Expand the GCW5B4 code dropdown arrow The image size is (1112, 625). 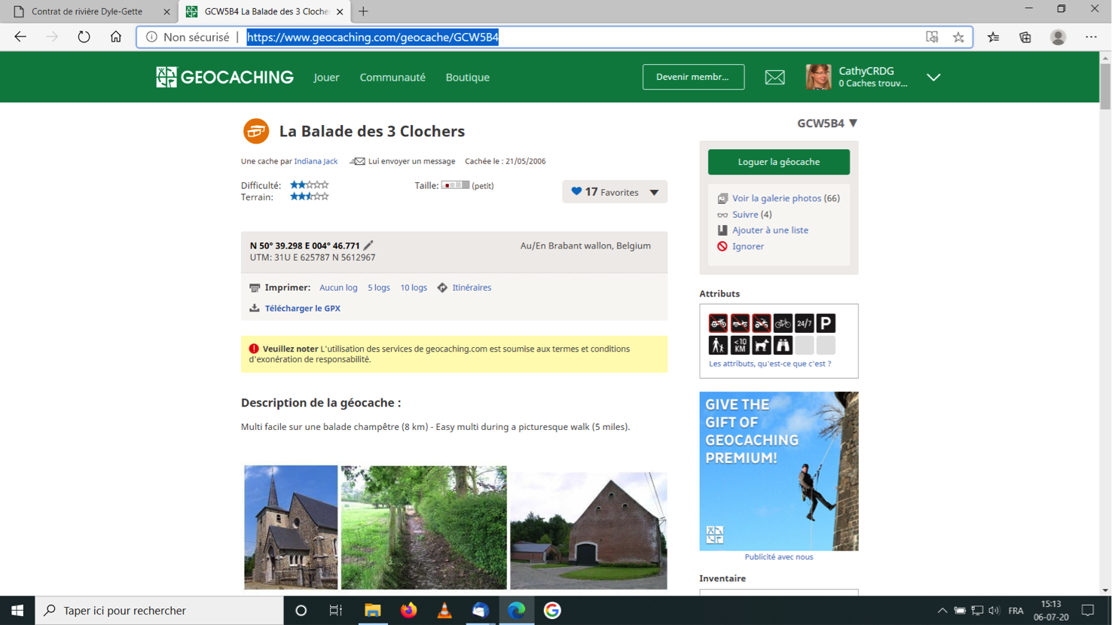(x=853, y=123)
